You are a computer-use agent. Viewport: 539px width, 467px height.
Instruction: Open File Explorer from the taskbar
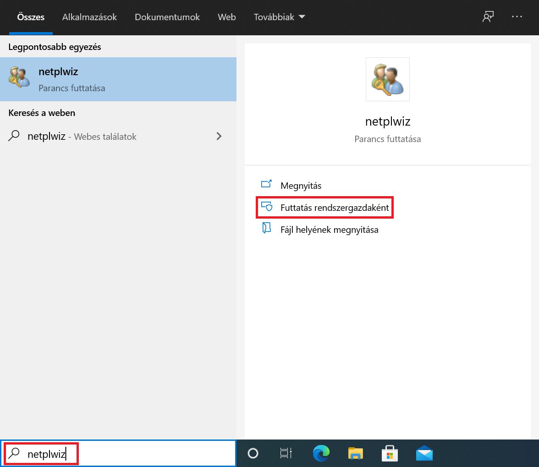tap(355, 453)
